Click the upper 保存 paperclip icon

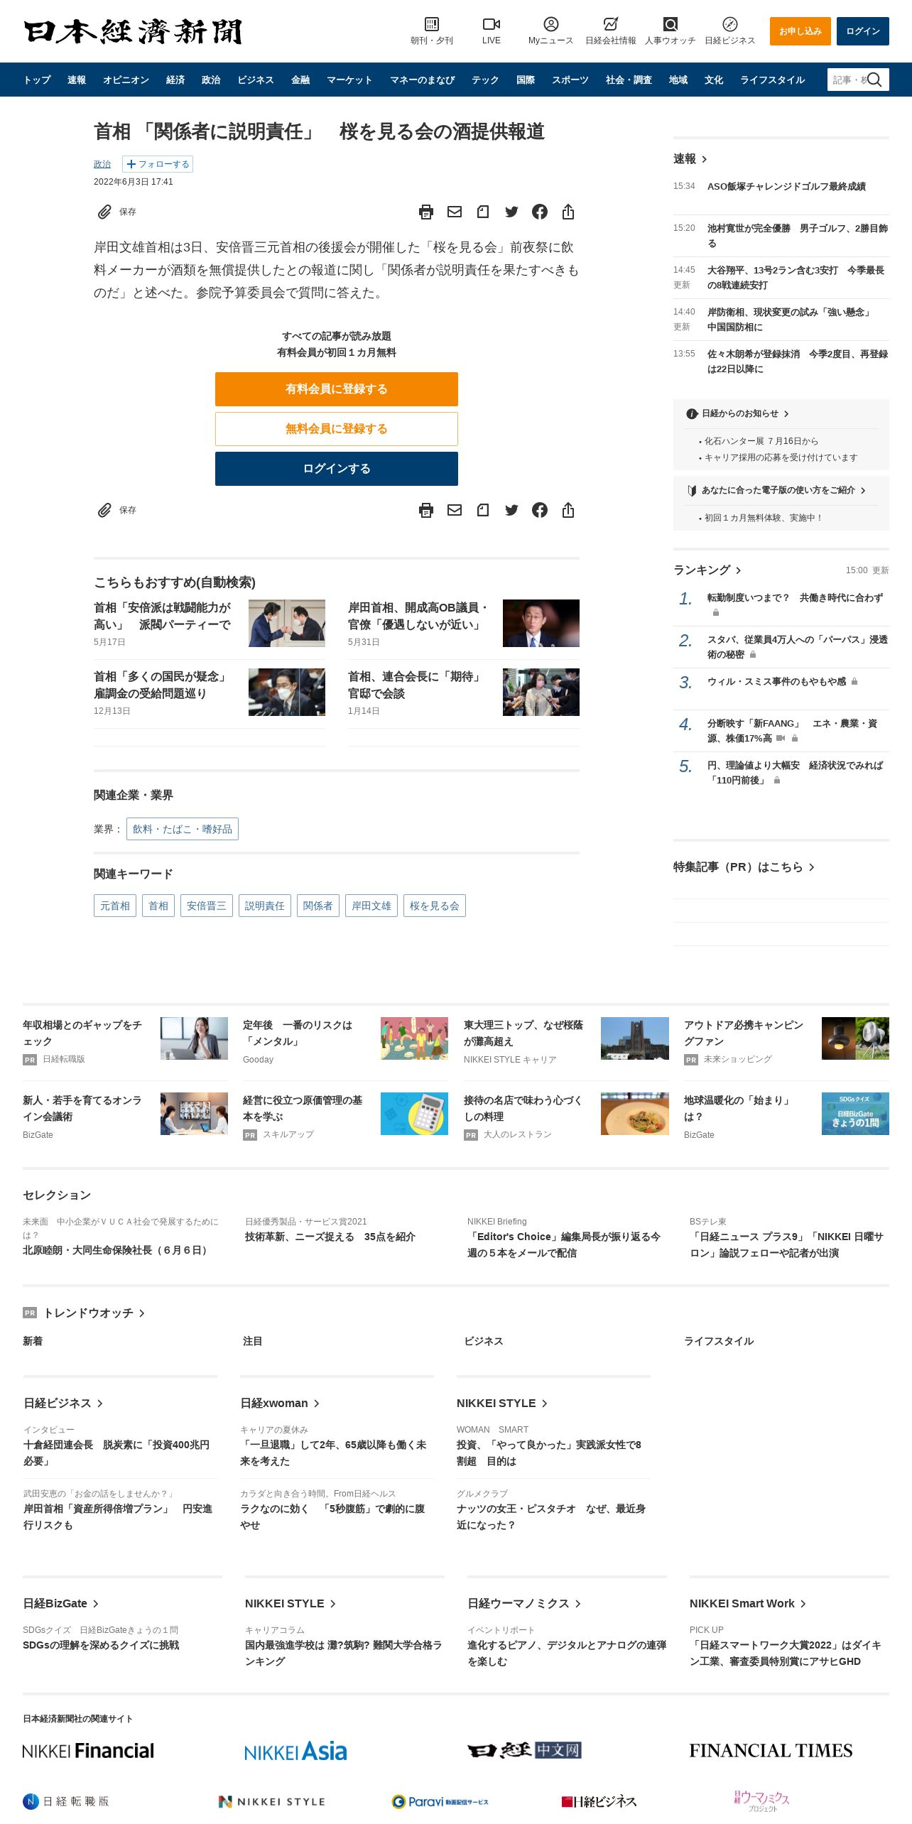coord(104,212)
